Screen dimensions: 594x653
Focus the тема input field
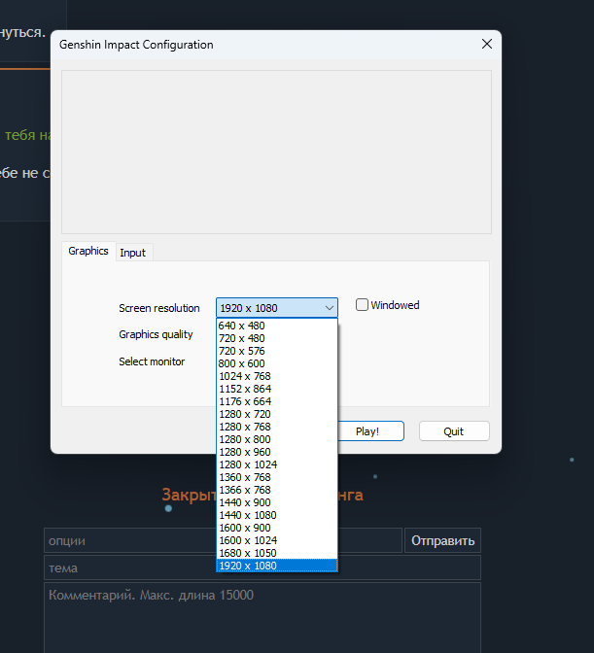(262, 567)
